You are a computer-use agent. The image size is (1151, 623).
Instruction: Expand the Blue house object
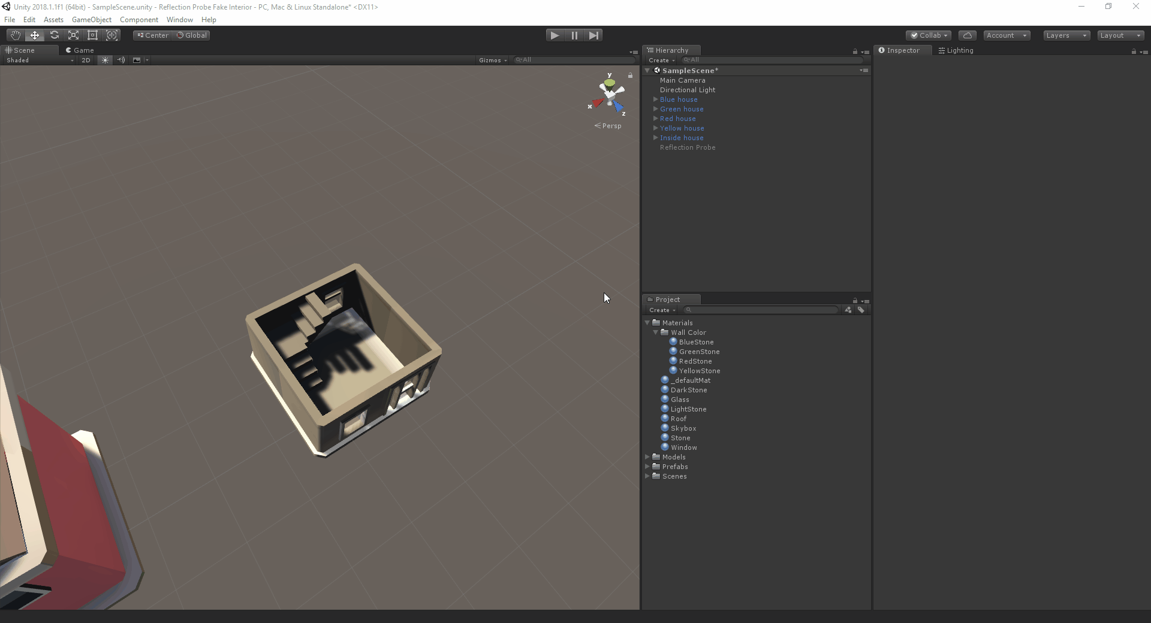click(655, 99)
